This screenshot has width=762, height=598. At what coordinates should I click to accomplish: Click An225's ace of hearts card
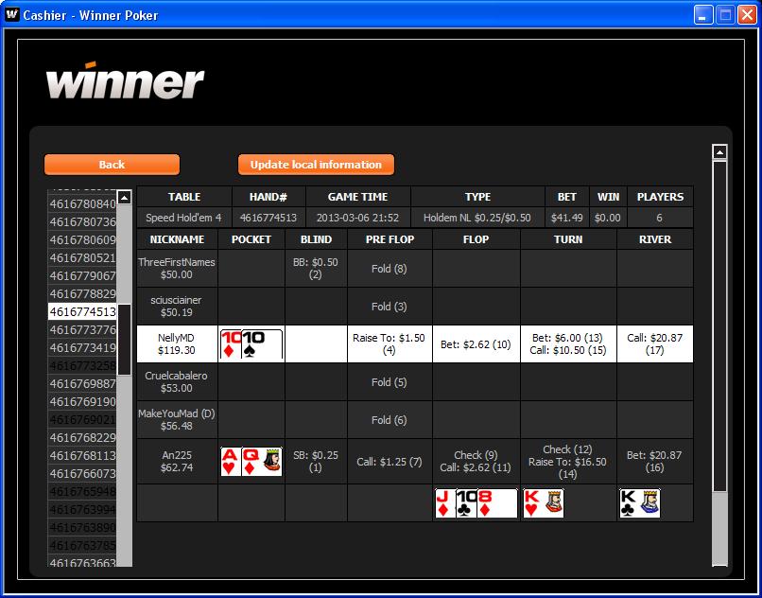tap(231, 462)
